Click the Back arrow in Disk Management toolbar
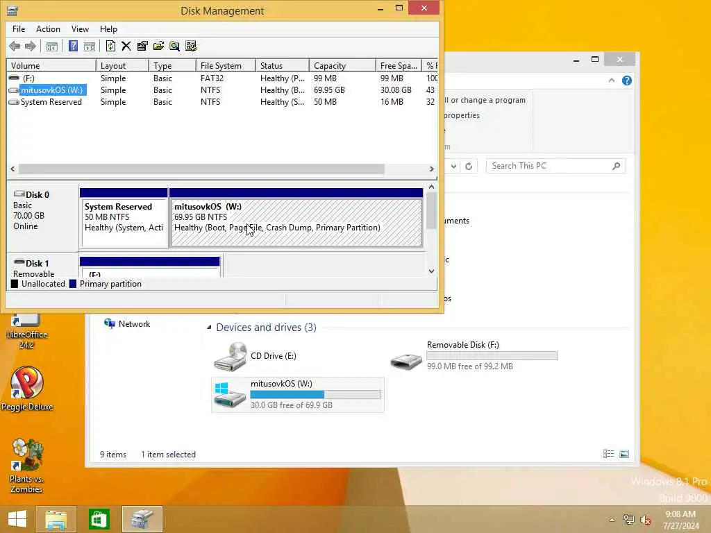The width and height of the screenshot is (711, 533). pyautogui.click(x=15, y=46)
